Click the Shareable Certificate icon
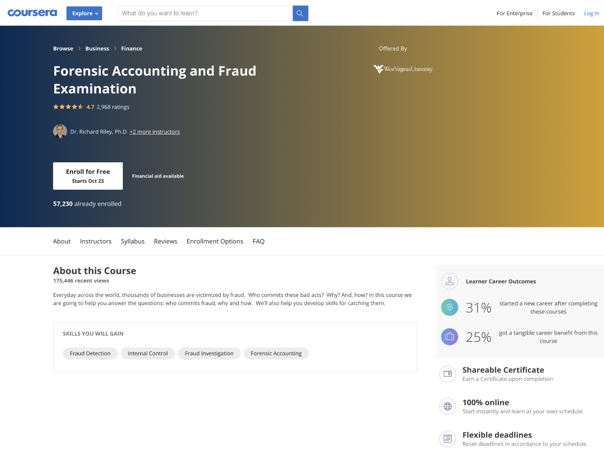Image resolution: width=604 pixels, height=453 pixels. coord(448,374)
